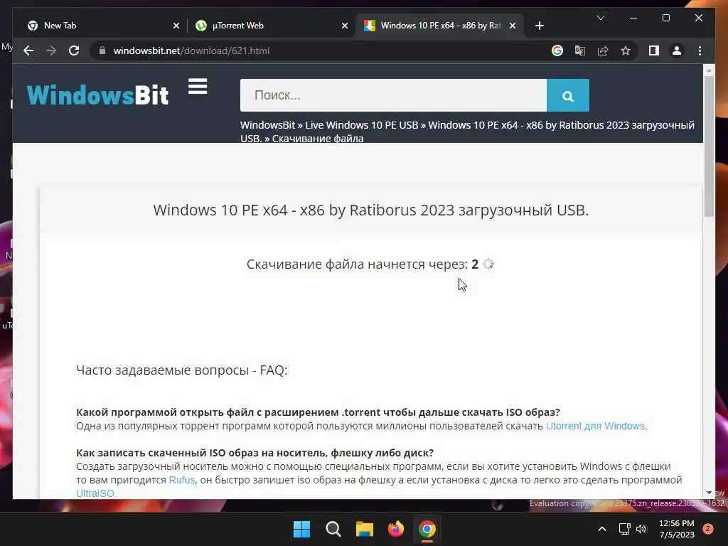The width and height of the screenshot is (728, 546).
Task: Toggle the Chrome side panel
Action: tap(654, 50)
